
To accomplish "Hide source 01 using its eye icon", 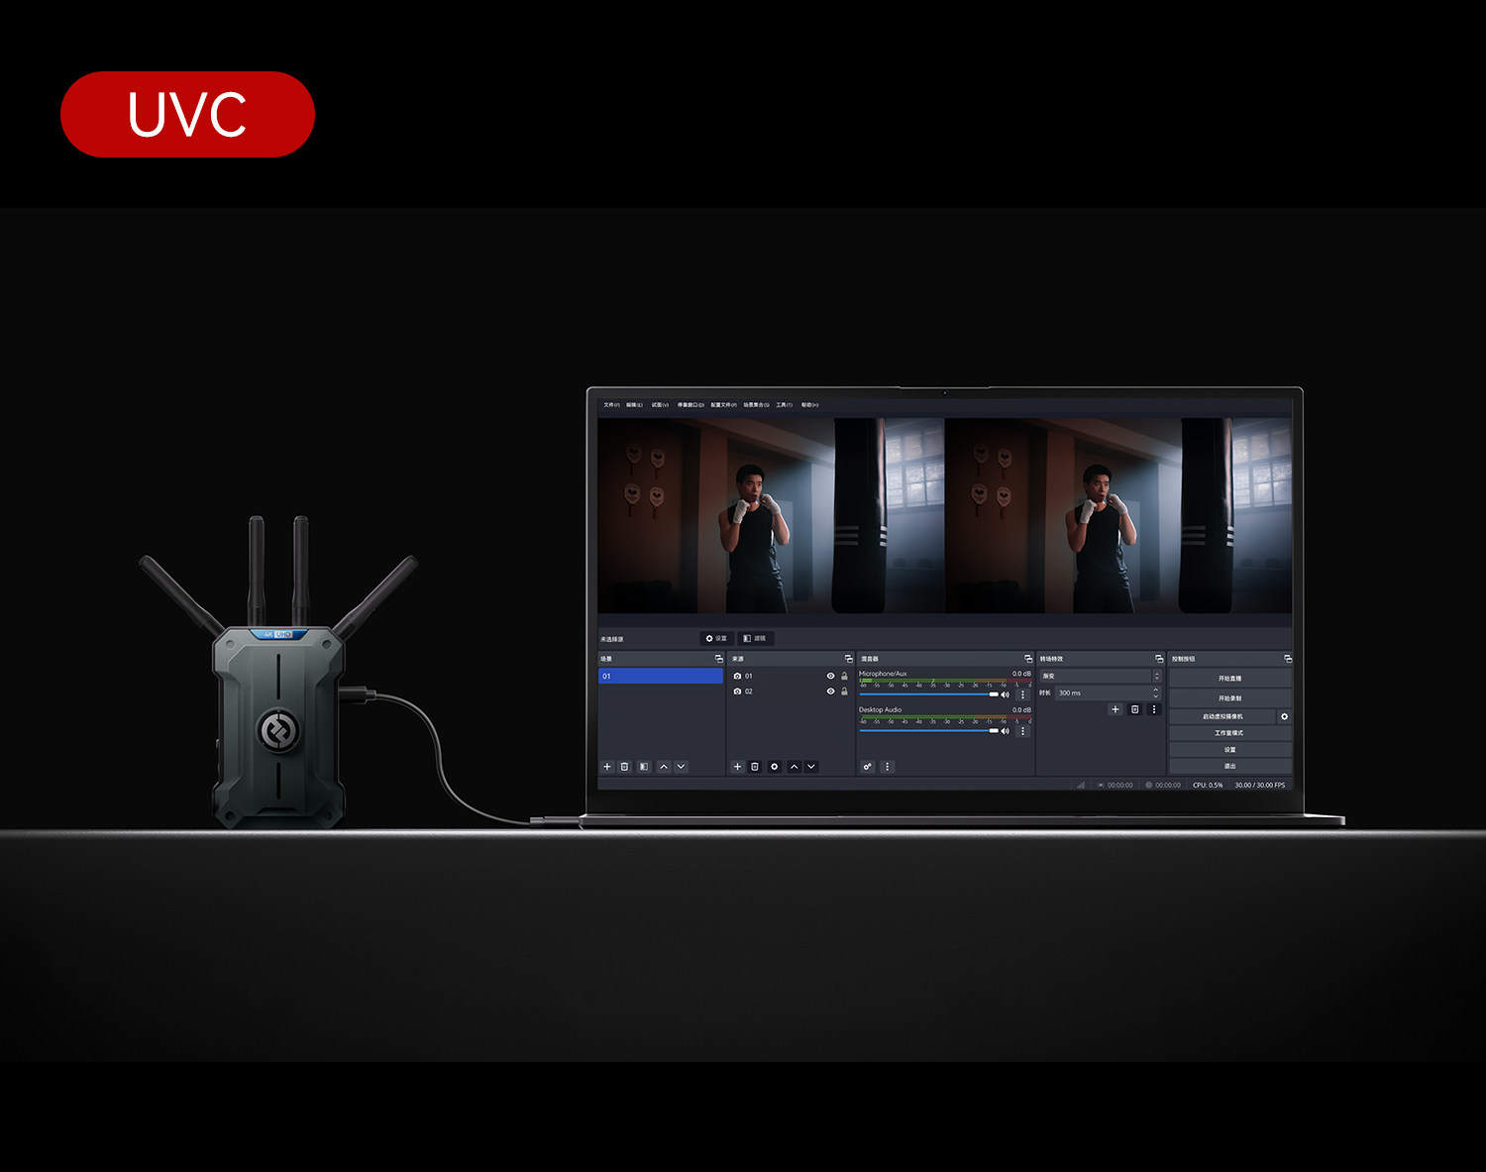I will (x=830, y=676).
